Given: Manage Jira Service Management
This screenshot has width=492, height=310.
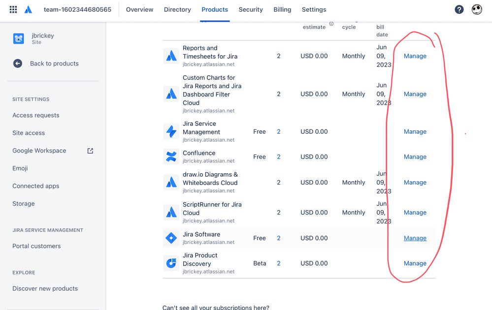Looking at the screenshot, I should click(x=415, y=132).
